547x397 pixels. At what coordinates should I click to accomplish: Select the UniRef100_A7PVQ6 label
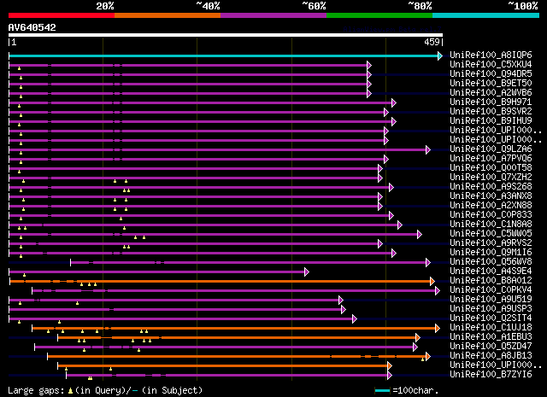tap(491, 159)
